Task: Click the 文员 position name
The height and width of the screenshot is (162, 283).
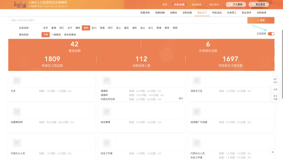Action: click(x=13, y=91)
